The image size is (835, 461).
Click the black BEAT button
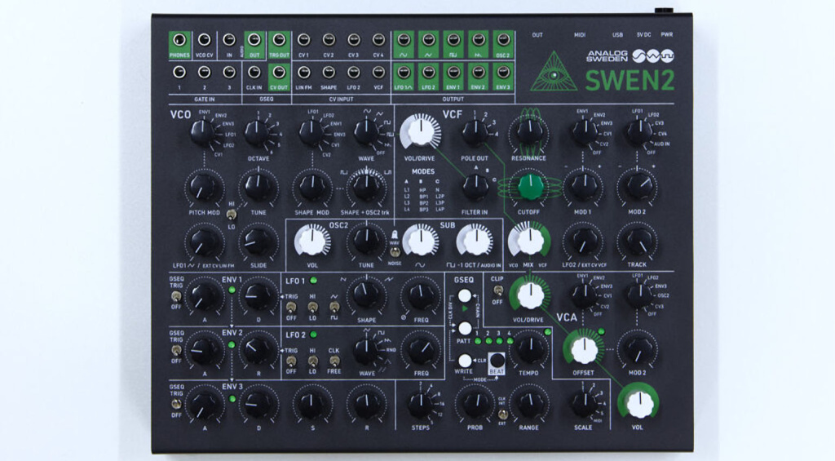(x=497, y=360)
